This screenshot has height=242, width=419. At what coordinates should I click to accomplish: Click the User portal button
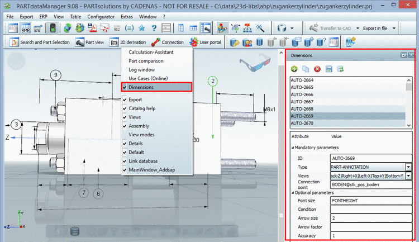[x=205, y=42]
